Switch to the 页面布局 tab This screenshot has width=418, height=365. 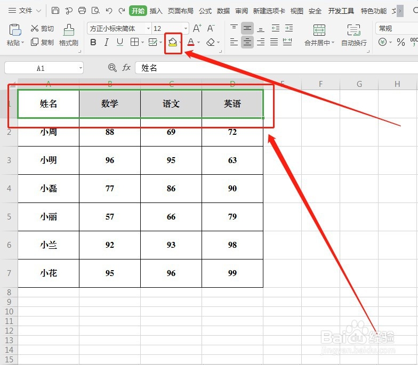coord(180,11)
